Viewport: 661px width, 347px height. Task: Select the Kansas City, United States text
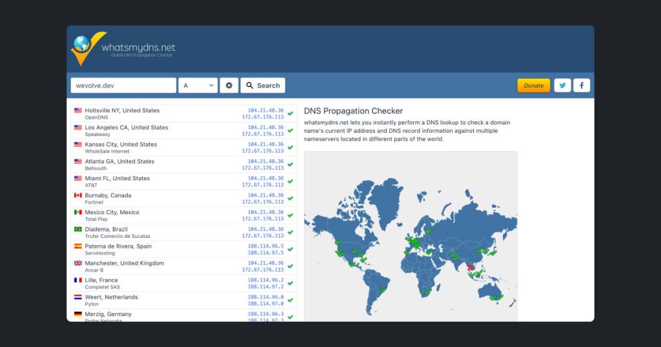click(121, 144)
